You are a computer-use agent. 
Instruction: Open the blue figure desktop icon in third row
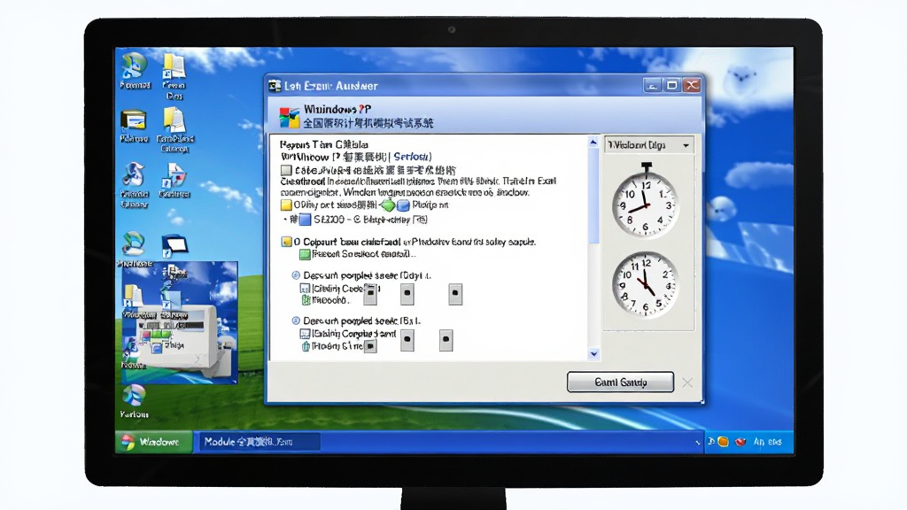click(134, 174)
